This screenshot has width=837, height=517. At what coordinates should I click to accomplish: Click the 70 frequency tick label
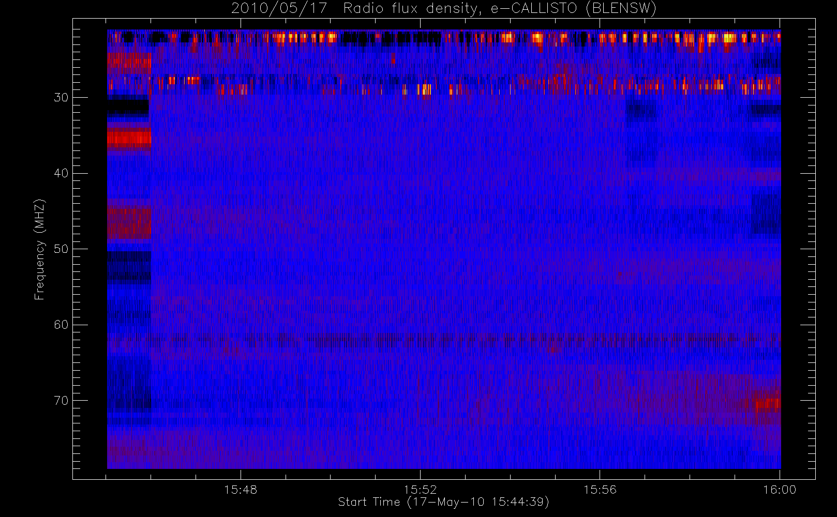point(61,401)
